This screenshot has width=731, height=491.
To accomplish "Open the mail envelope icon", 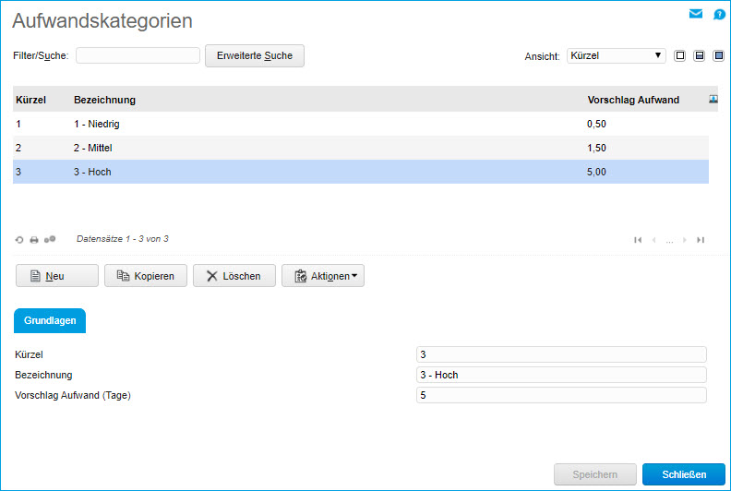I will point(696,14).
